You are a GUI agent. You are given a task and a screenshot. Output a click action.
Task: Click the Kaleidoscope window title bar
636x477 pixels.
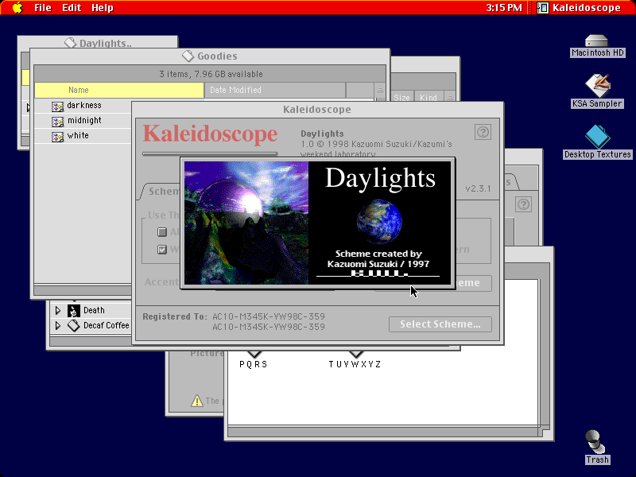coord(317,110)
